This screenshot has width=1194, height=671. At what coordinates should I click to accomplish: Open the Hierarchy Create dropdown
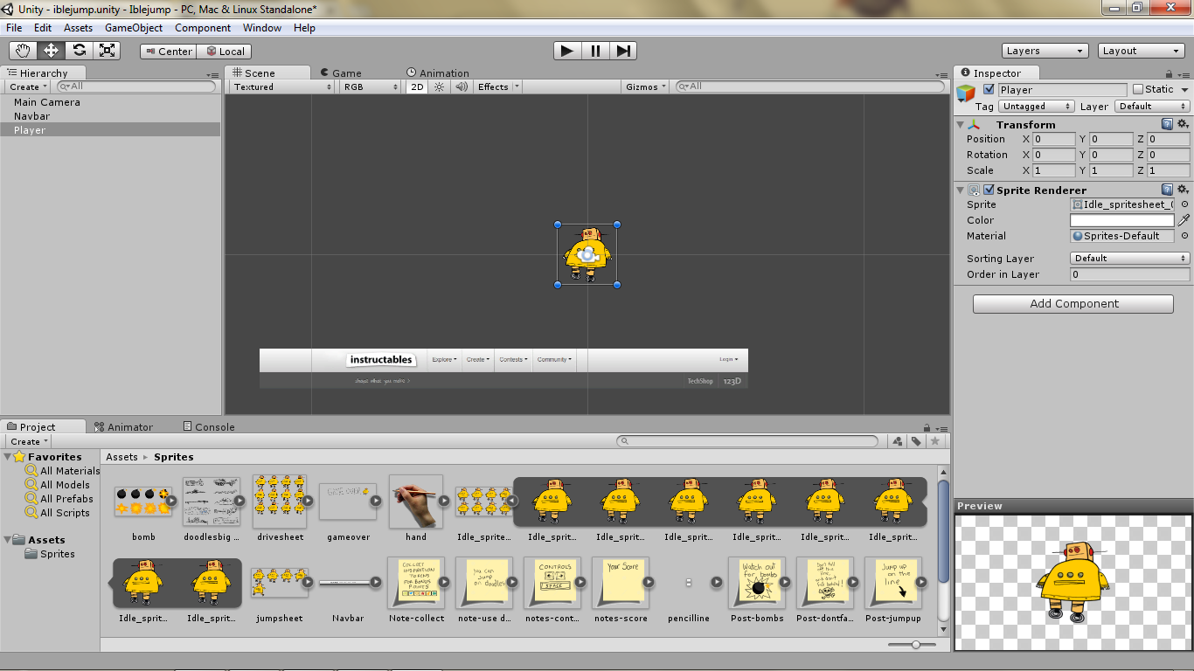click(28, 86)
